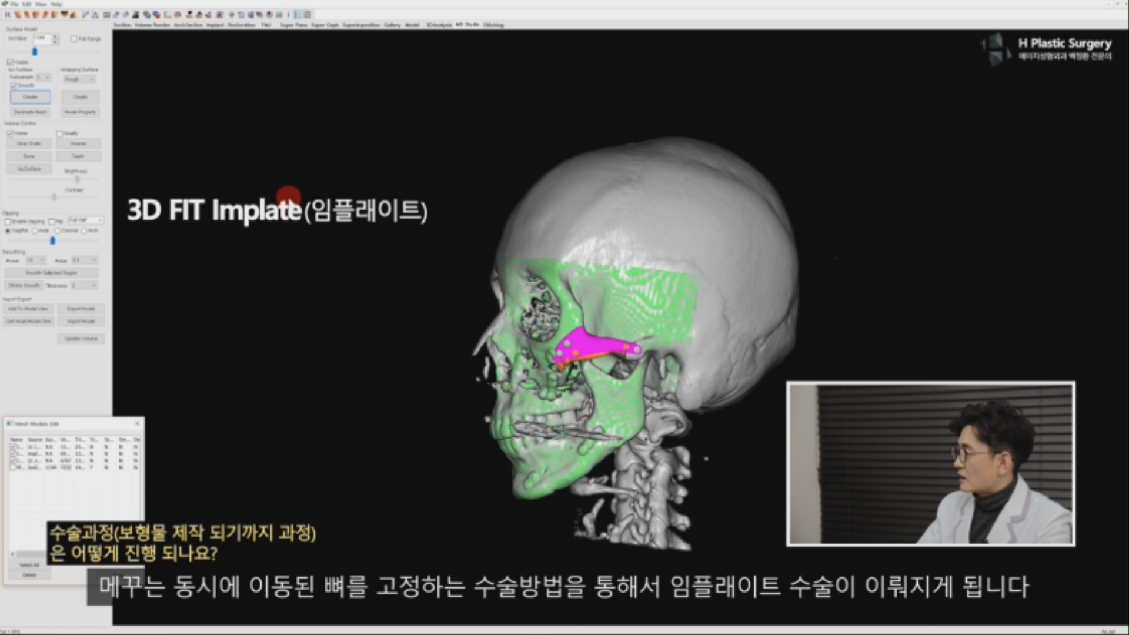
Task: Open the Edit menu
Action: click(x=27, y=4)
